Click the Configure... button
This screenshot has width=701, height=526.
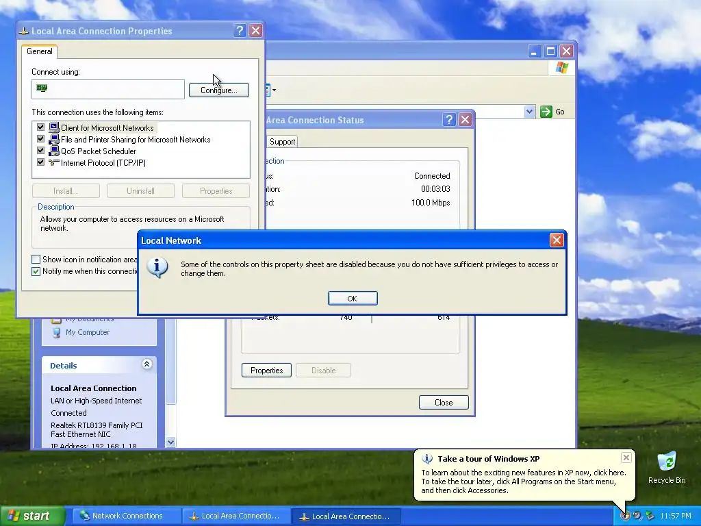click(x=218, y=90)
